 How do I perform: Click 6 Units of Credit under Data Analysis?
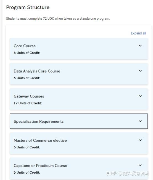click(x=27, y=78)
